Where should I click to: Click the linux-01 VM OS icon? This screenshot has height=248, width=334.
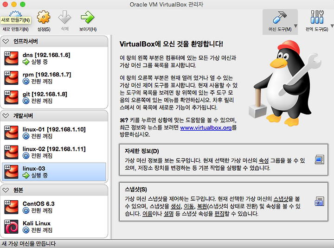point(11,133)
